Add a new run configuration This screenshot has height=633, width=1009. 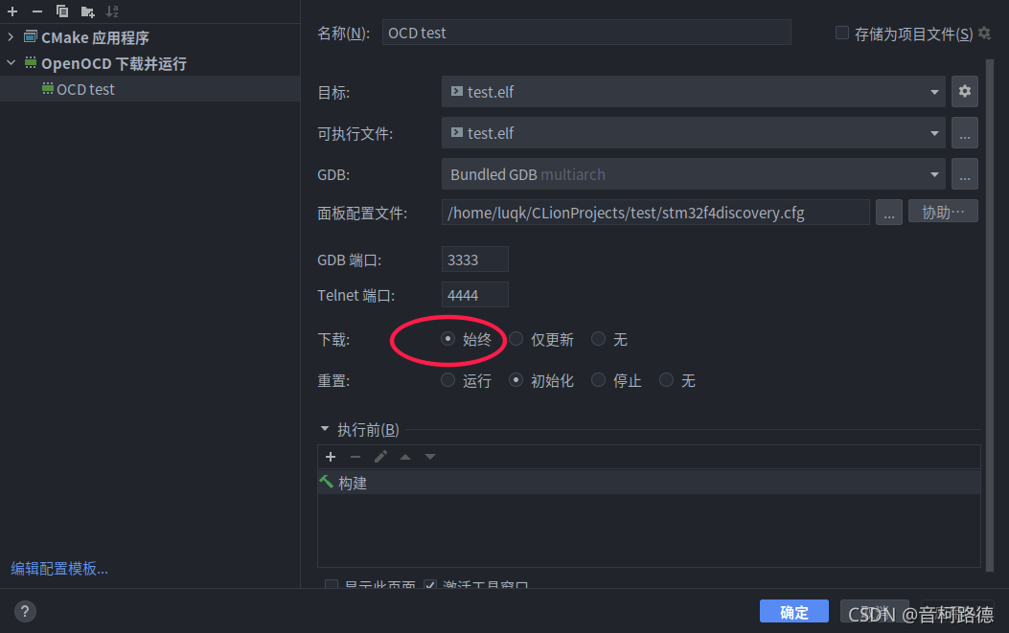click(12, 11)
